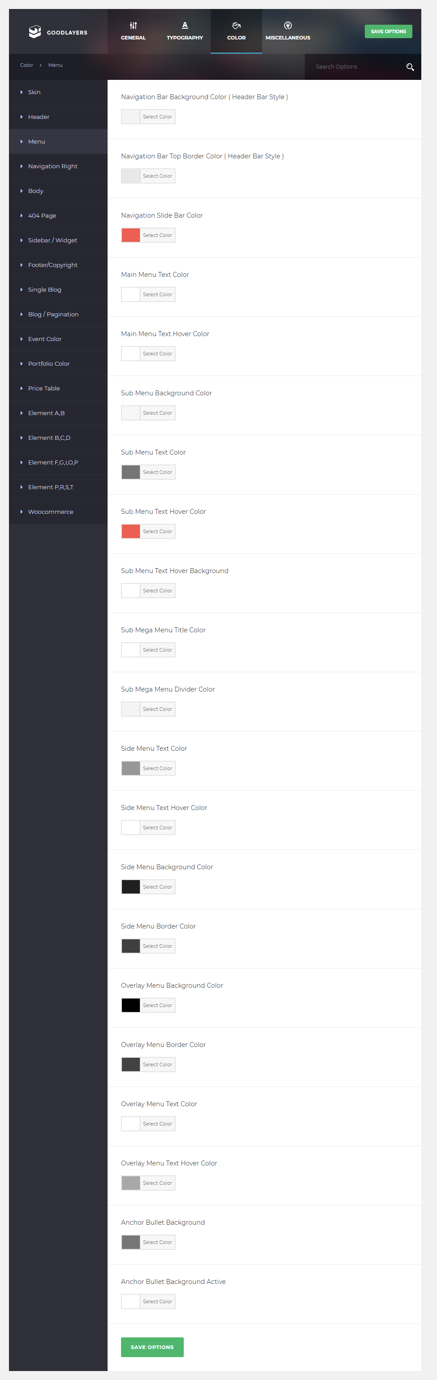Expand the Header sidebar section
This screenshot has width=437, height=1380.
click(58, 117)
